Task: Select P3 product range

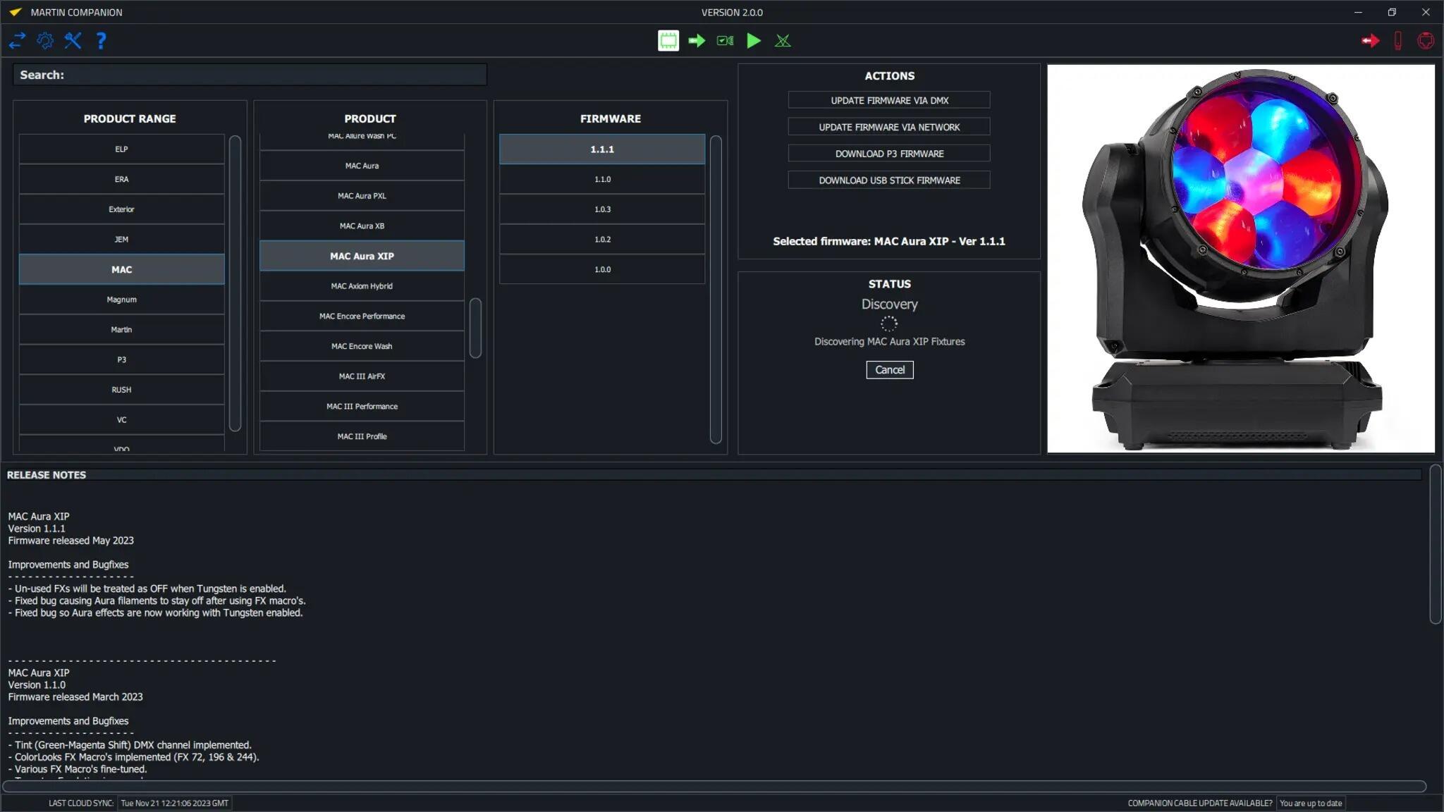Action: click(x=121, y=359)
